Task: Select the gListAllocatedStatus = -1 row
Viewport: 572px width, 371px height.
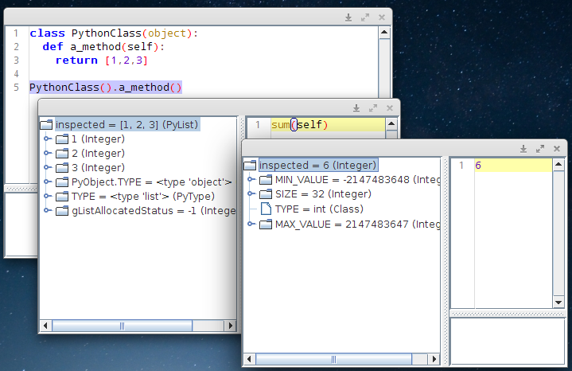Action: pos(154,211)
